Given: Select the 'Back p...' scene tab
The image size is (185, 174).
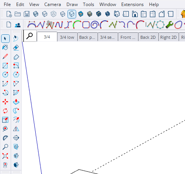Looking at the screenshot, I should 87,37.
